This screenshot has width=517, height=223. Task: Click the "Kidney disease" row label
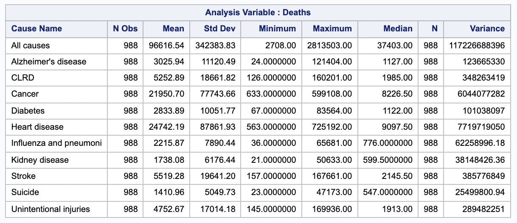pos(40,160)
